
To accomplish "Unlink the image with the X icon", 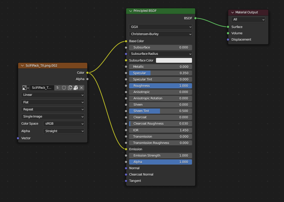I will click(81, 88).
